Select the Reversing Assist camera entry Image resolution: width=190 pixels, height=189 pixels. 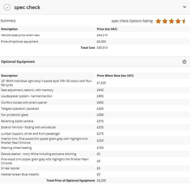(x=17, y=121)
